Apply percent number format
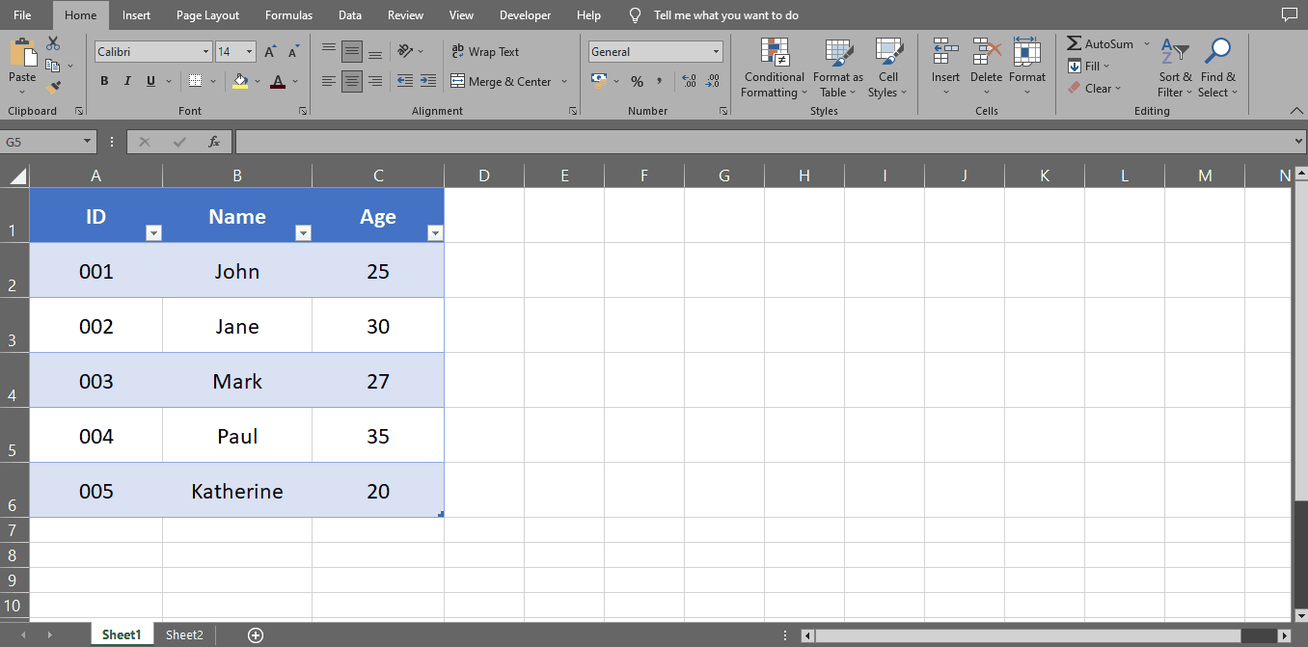The height and width of the screenshot is (647, 1308). (x=637, y=81)
